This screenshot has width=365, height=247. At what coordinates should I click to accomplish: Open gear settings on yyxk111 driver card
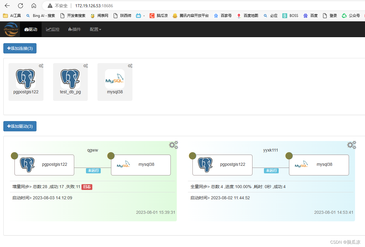click(351, 145)
